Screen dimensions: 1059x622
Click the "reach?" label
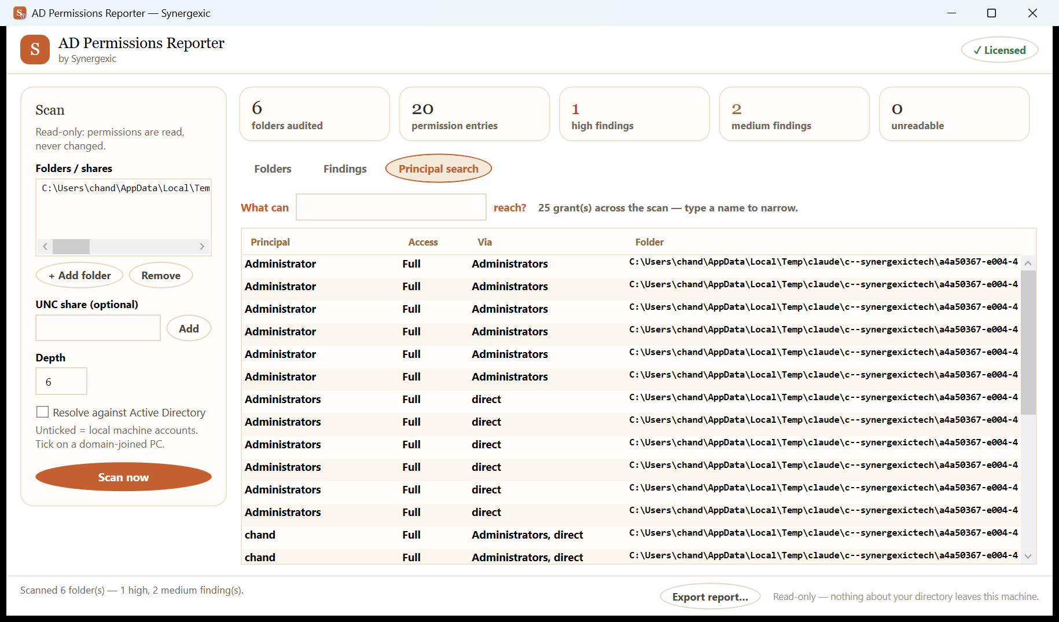tap(510, 208)
